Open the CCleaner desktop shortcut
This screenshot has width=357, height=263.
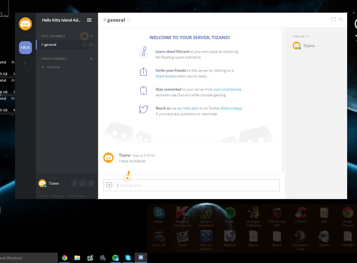click(301, 215)
